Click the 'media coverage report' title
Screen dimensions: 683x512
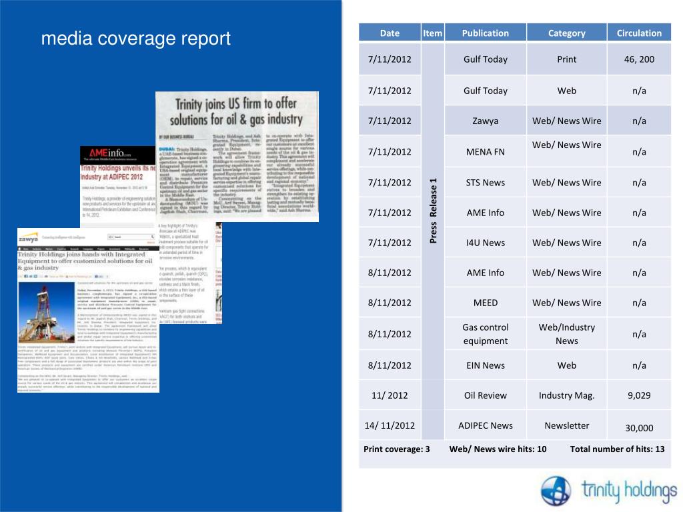coord(135,39)
